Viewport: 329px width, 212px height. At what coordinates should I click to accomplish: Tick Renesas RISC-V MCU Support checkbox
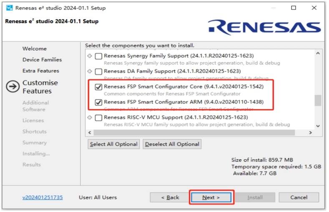coord(98,118)
